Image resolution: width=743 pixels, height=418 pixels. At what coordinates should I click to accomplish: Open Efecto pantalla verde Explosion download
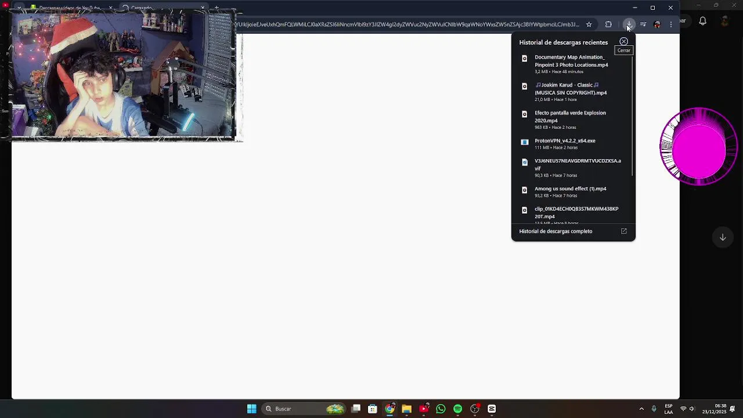(571, 120)
